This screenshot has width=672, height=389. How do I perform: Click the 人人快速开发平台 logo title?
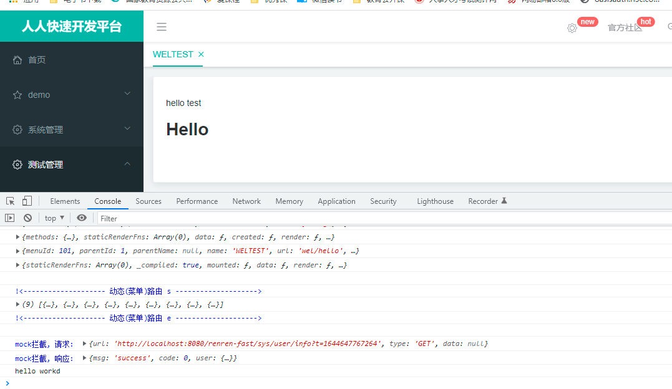(x=72, y=27)
